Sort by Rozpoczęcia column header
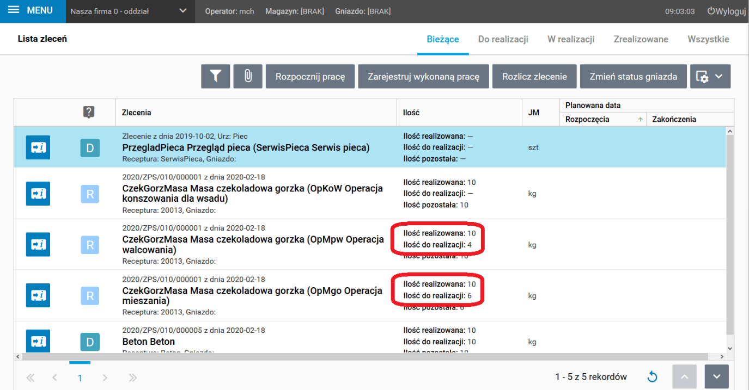The width and height of the screenshot is (749, 390). pos(603,119)
